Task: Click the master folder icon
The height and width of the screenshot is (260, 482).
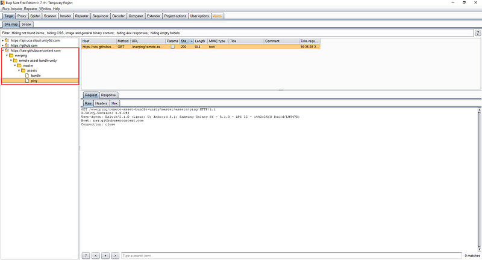Action: (19, 65)
